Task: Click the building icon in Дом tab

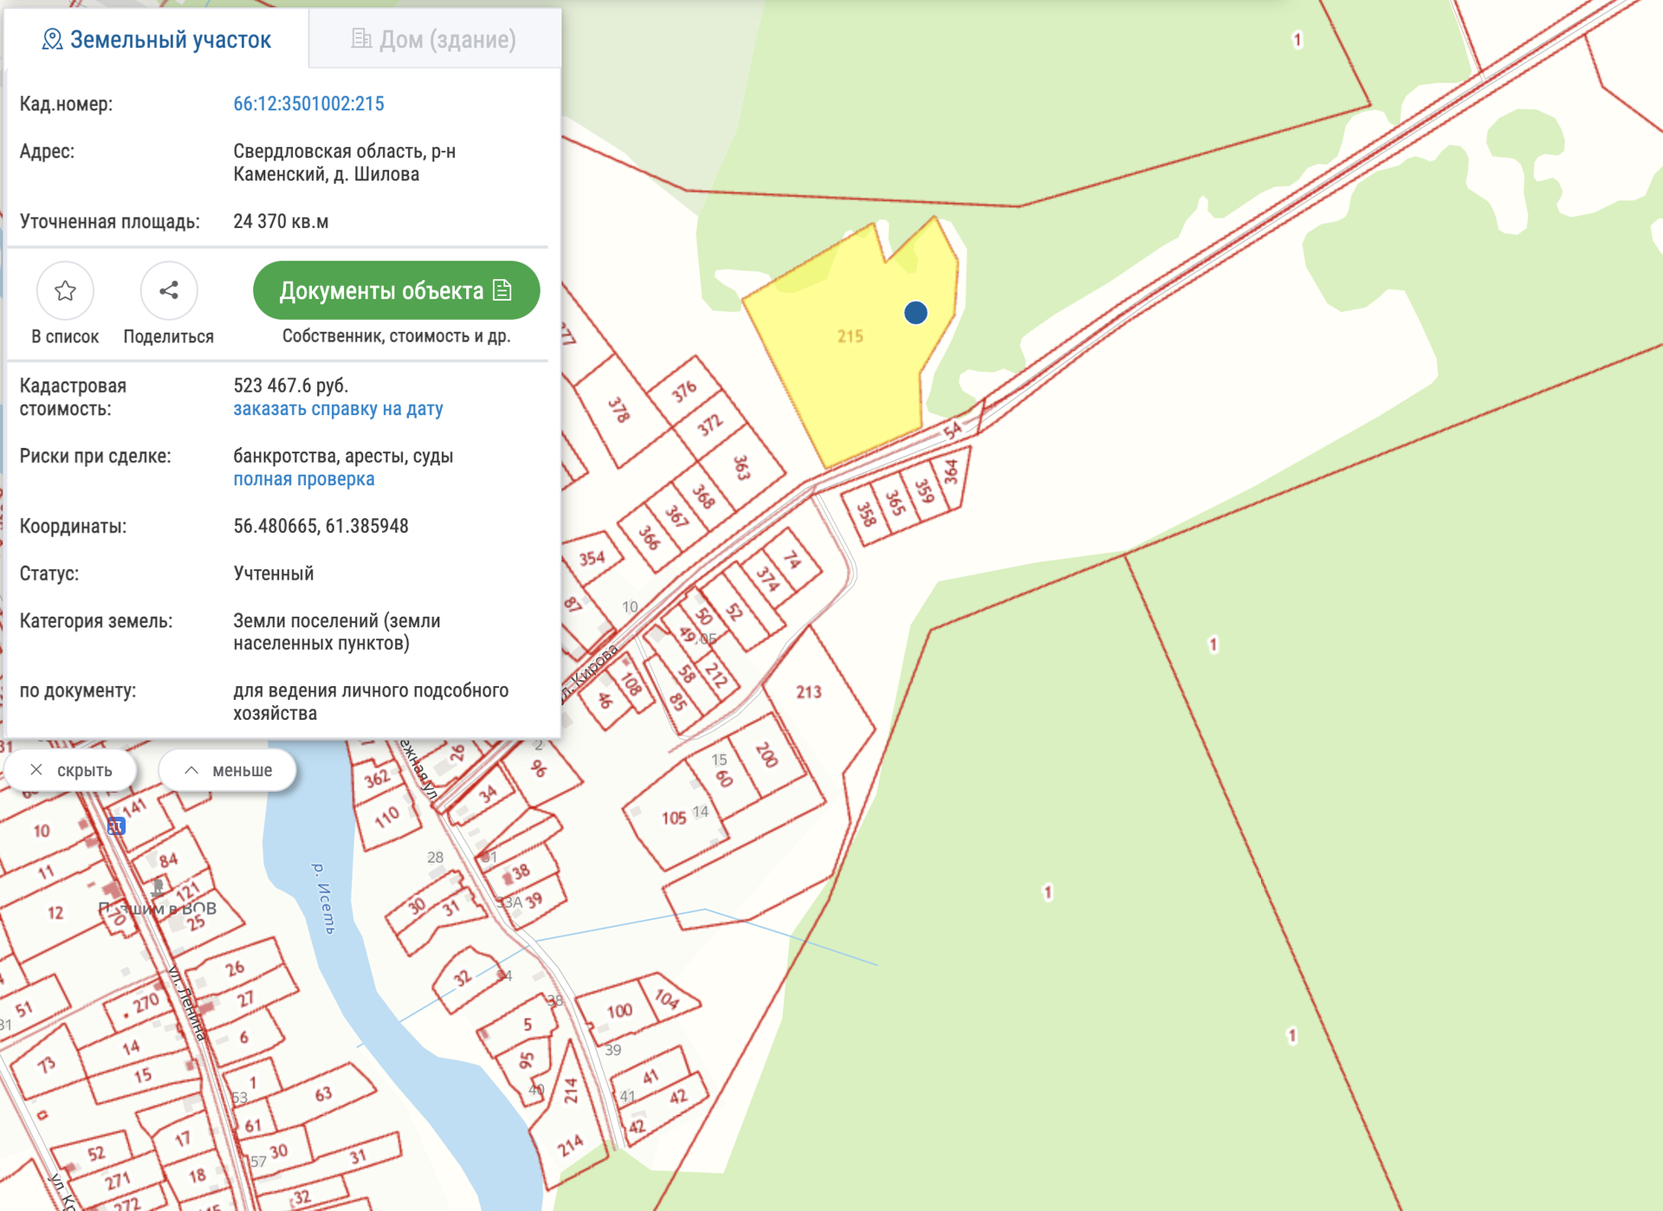Action: coord(361,39)
